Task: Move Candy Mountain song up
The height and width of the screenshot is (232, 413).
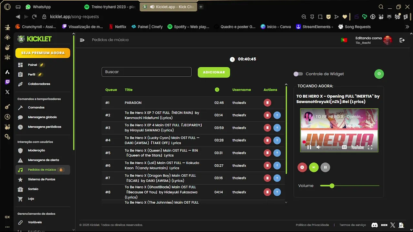Action: [x=277, y=165]
